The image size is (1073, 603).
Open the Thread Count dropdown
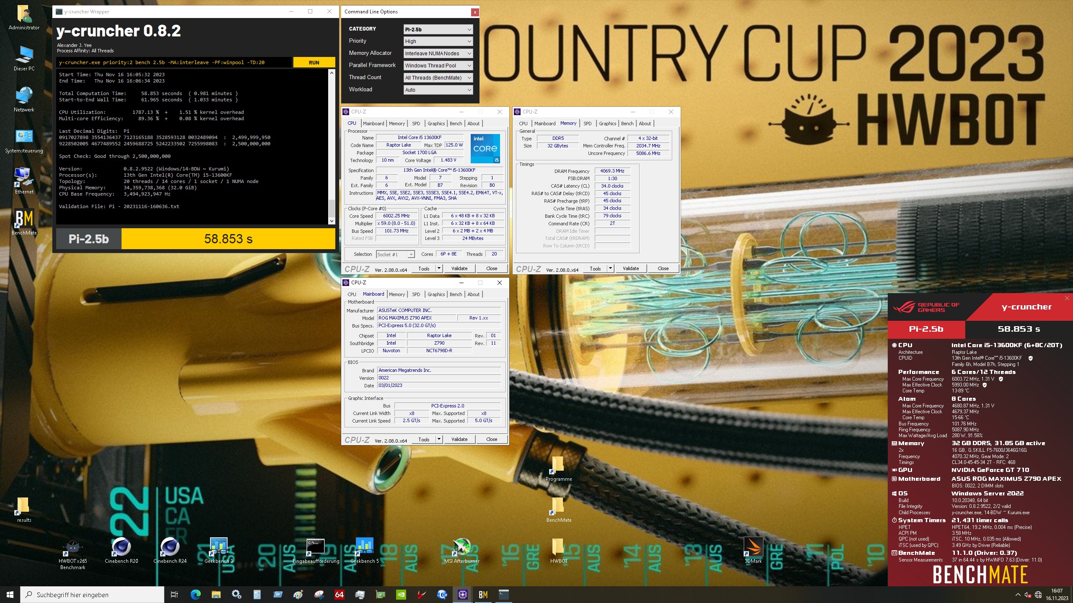point(438,78)
